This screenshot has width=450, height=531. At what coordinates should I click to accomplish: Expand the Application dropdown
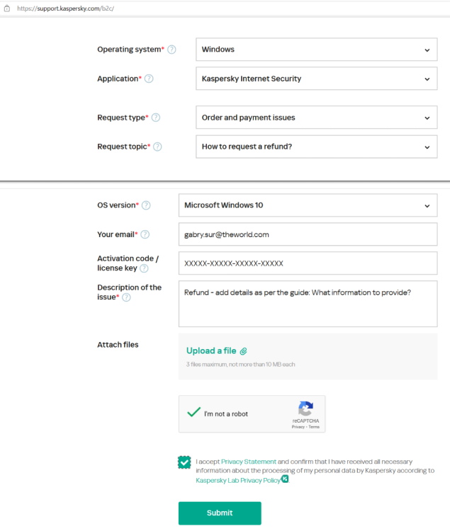[316, 79]
